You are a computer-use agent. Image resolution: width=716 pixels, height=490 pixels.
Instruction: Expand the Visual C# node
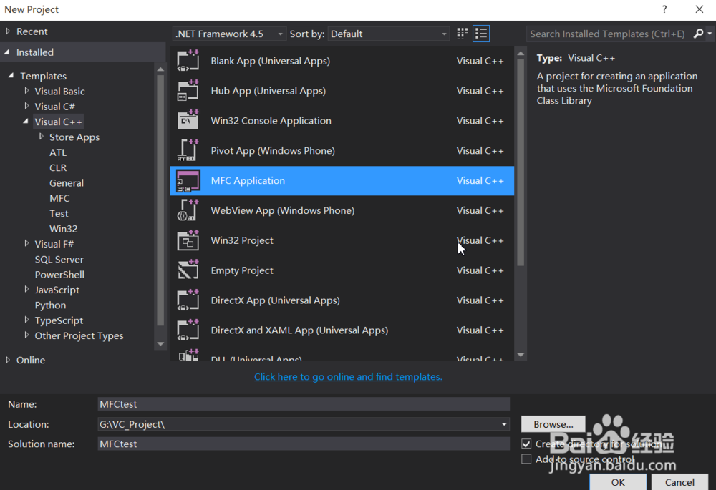(26, 106)
